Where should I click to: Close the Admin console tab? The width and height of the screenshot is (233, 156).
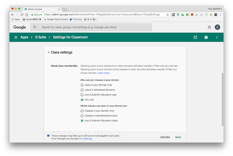[x=59, y=9]
